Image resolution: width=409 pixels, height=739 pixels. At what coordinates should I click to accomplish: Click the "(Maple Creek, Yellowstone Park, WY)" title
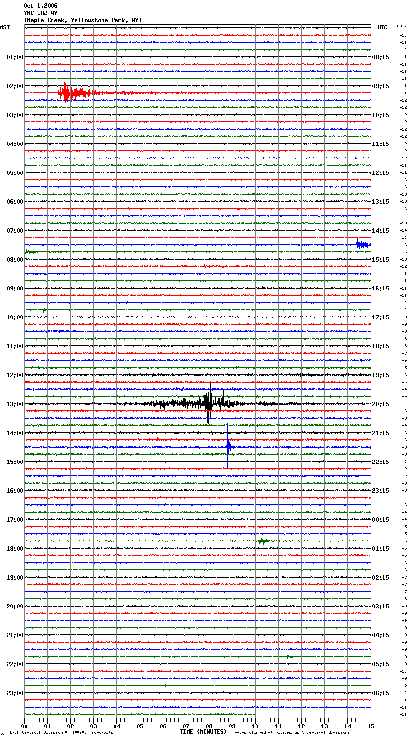click(82, 20)
